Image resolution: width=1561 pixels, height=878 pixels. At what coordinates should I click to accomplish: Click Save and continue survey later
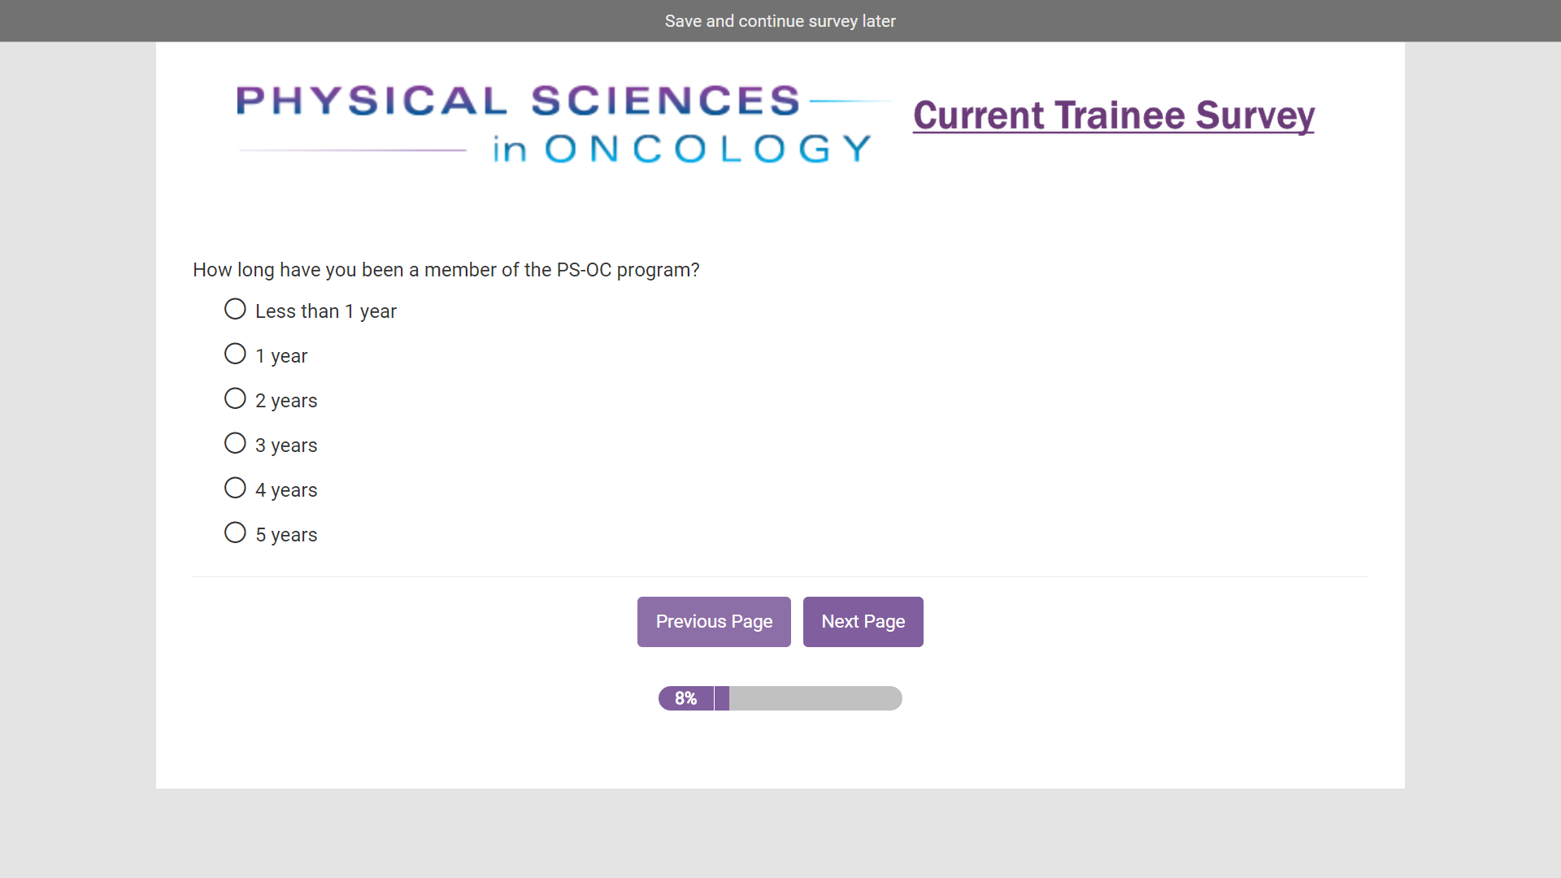(780, 21)
